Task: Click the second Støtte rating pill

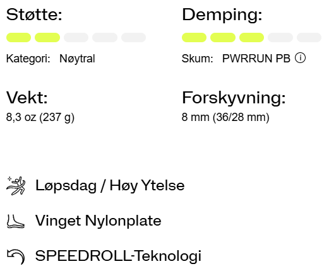Action: (47, 38)
